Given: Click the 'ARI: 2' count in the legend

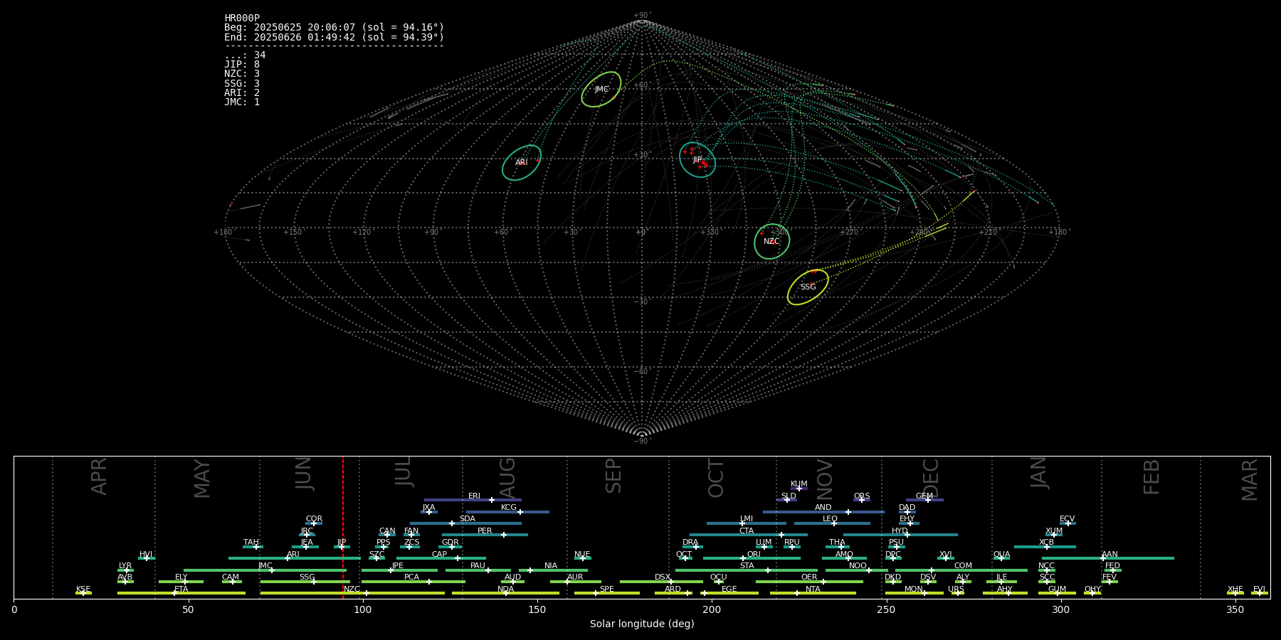Looking at the screenshot, I should pyautogui.click(x=242, y=93).
